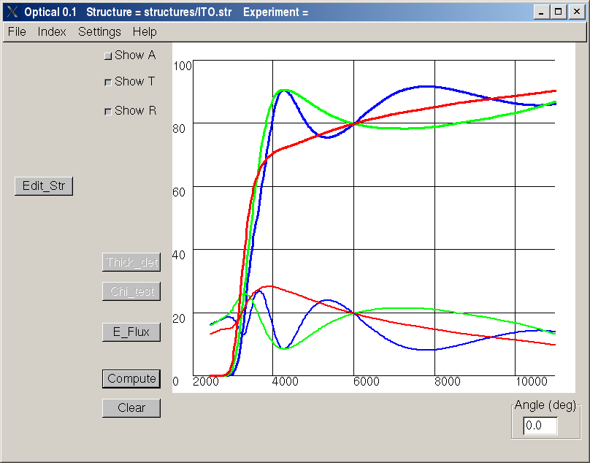Click the Clear button
Viewport: 590px width, 463px height.
point(131,408)
